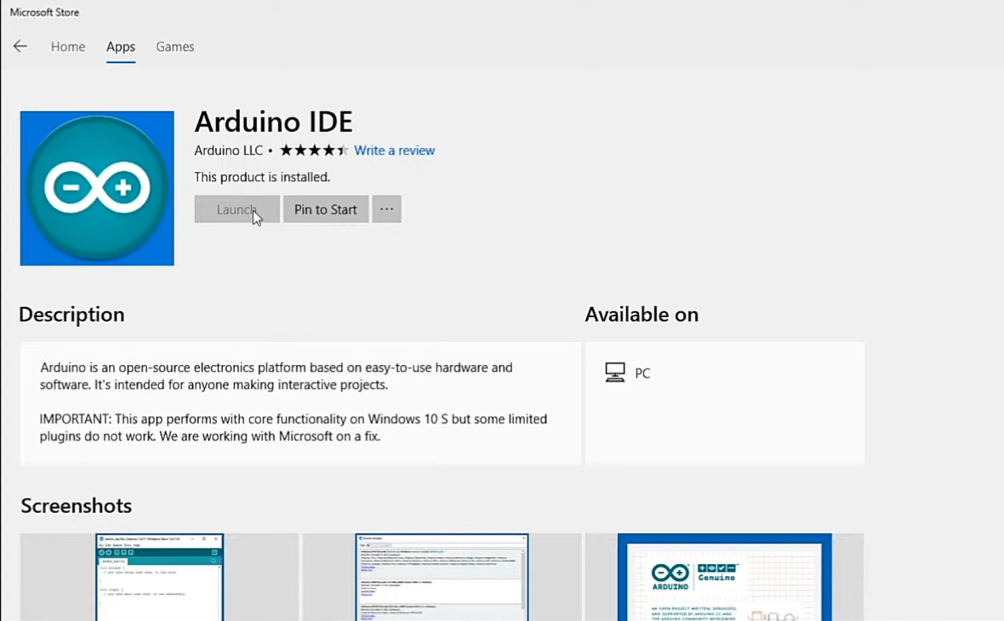Image resolution: width=1004 pixels, height=621 pixels.
Task: Click the Arduino IDE title text
Action: click(273, 122)
